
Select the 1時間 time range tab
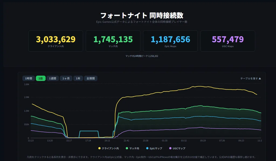(x=29, y=78)
